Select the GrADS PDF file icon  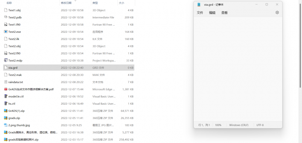(6, 89)
